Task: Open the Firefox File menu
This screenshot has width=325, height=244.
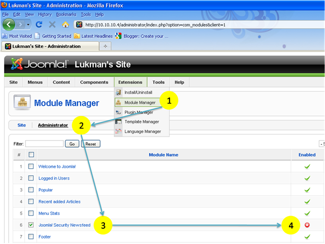Action: [x=6, y=14]
